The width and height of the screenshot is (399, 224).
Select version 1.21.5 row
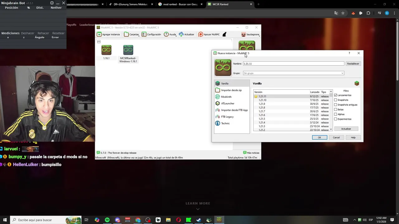point(291,119)
